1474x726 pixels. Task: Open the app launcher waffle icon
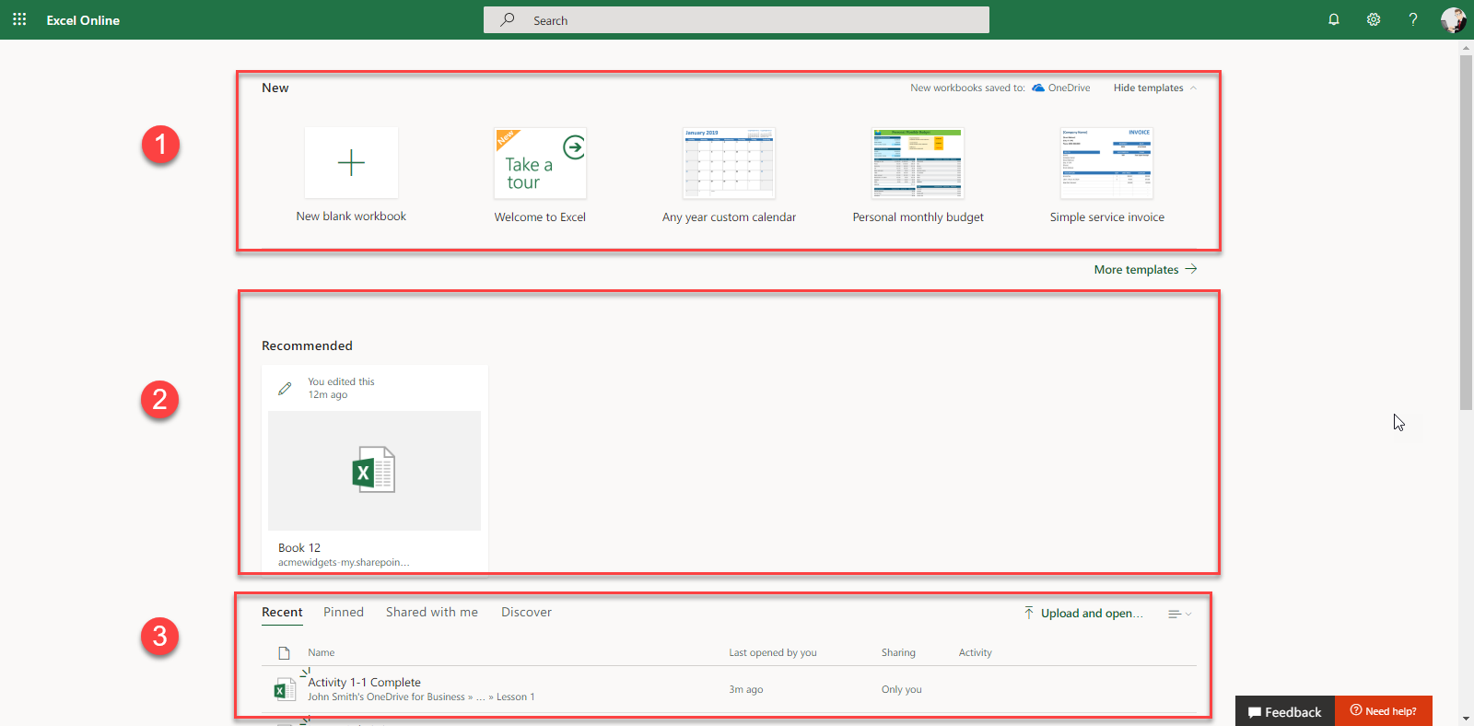[x=19, y=19]
